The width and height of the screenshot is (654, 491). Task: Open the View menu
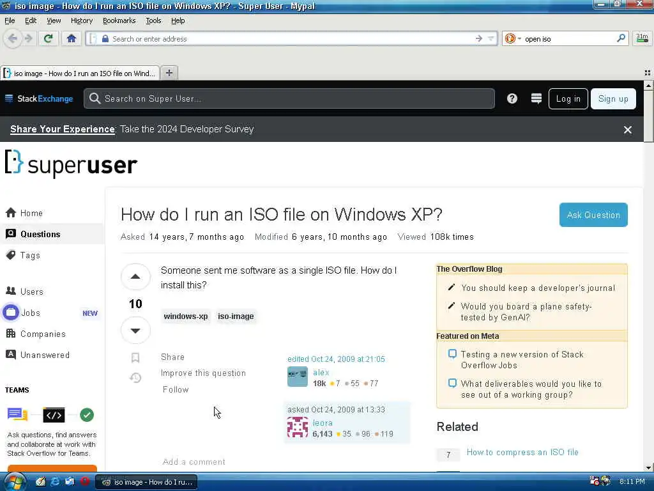54,20
